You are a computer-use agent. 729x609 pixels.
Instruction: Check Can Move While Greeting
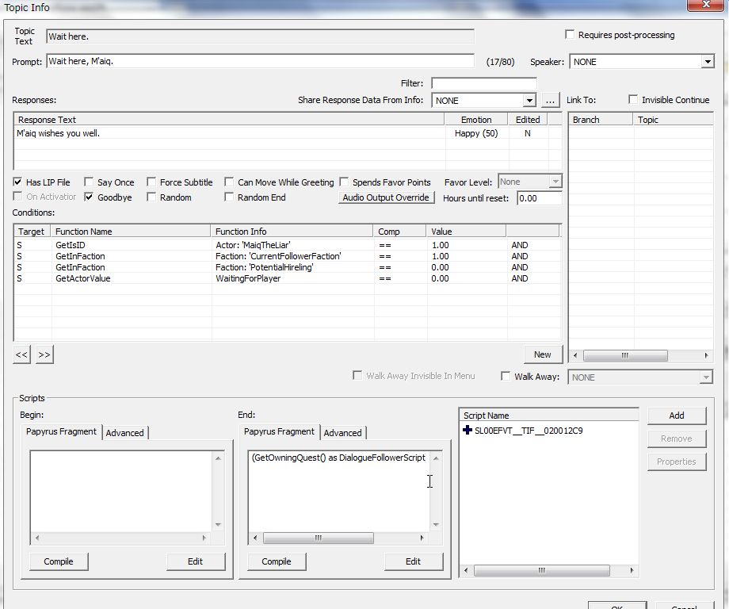tap(229, 182)
